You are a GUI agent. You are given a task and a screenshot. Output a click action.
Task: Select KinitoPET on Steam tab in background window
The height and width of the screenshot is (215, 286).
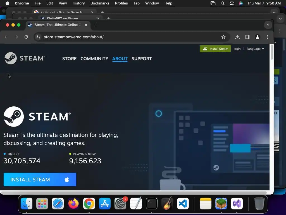[x=70, y=18]
